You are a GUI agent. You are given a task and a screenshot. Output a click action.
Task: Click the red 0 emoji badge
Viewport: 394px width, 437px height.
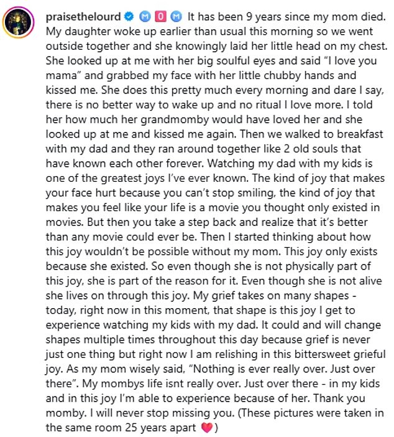point(160,15)
